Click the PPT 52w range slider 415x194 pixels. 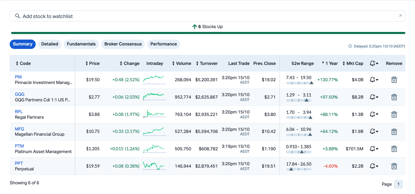pos(299,169)
